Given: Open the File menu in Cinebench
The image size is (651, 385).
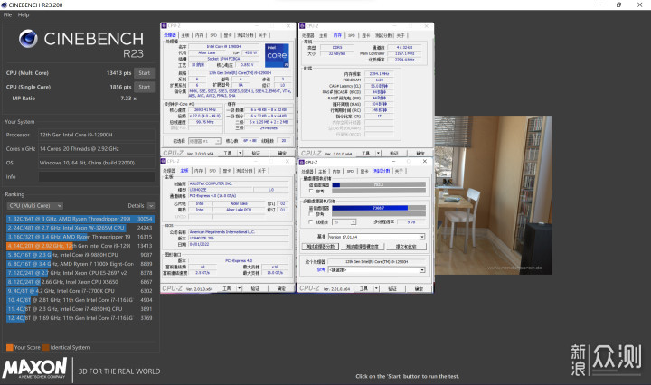Looking at the screenshot, I should 7,14.
